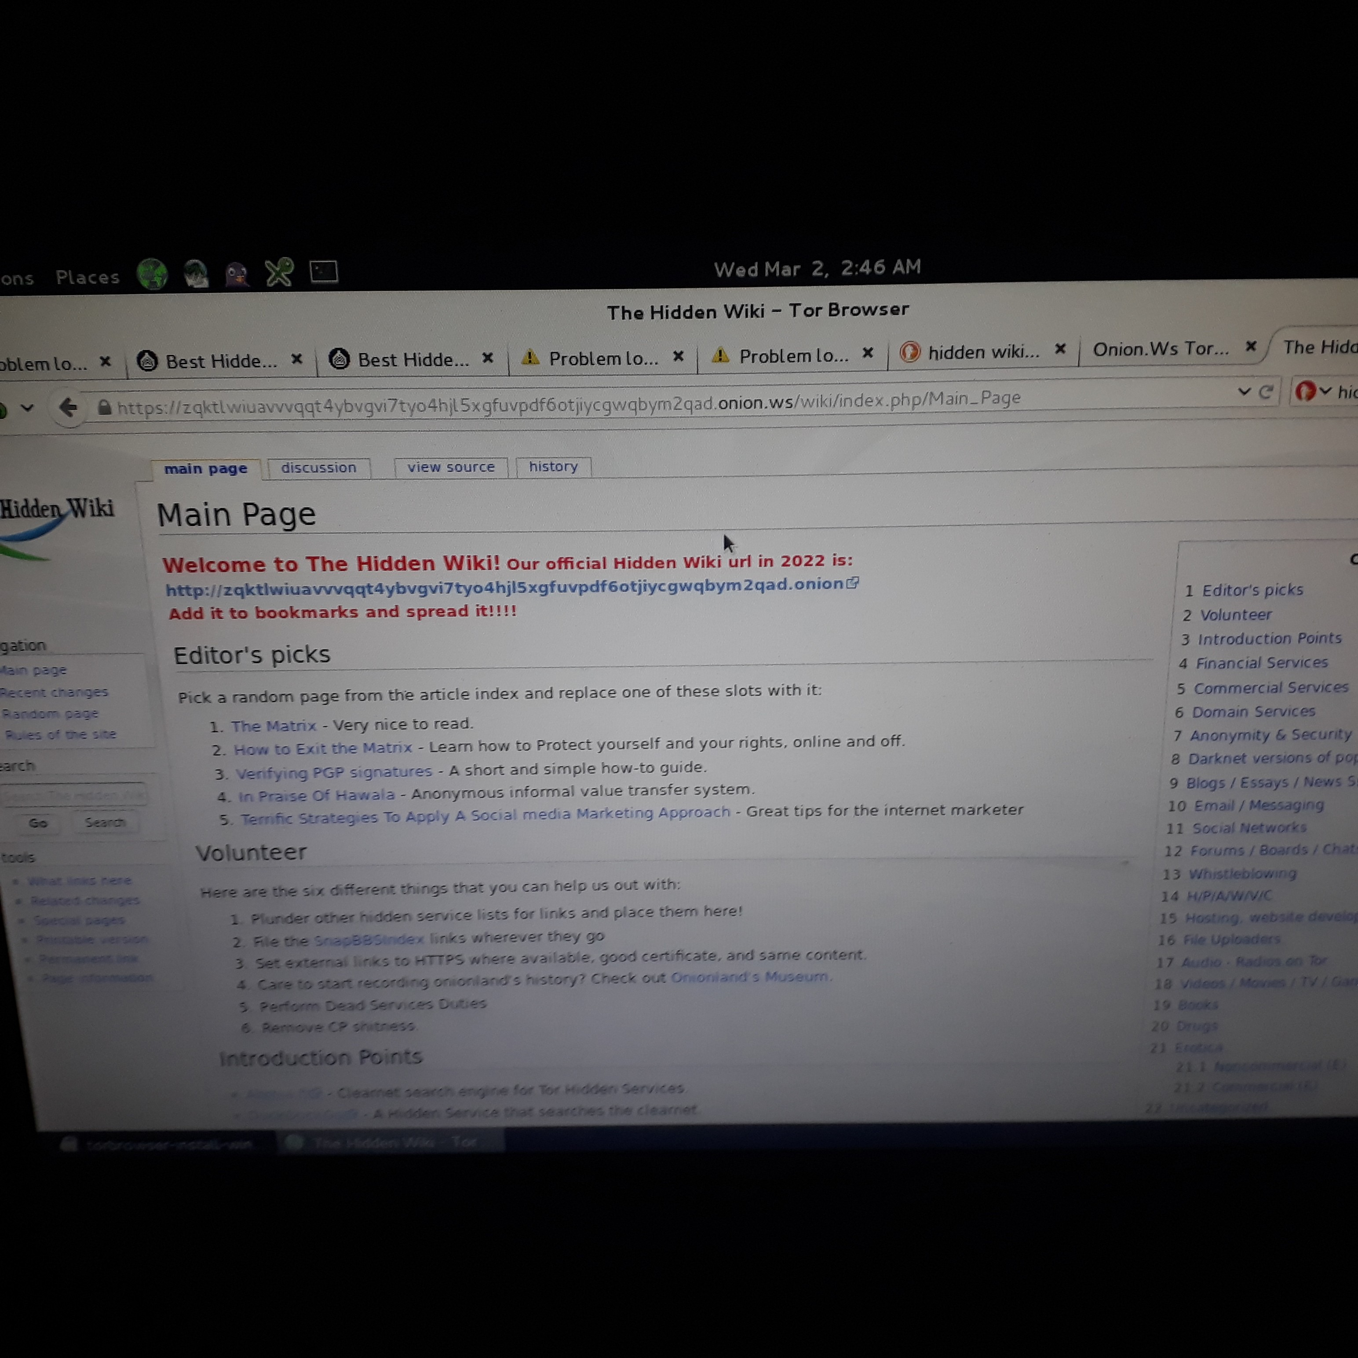Open the Places menu
The image size is (1358, 1358).
click(88, 277)
